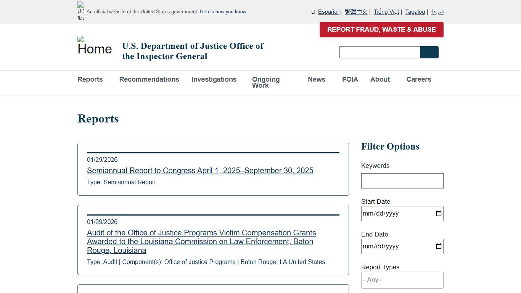This screenshot has width=521, height=293.
Task: Open the Start Date calendar picker icon
Action: [x=439, y=214]
